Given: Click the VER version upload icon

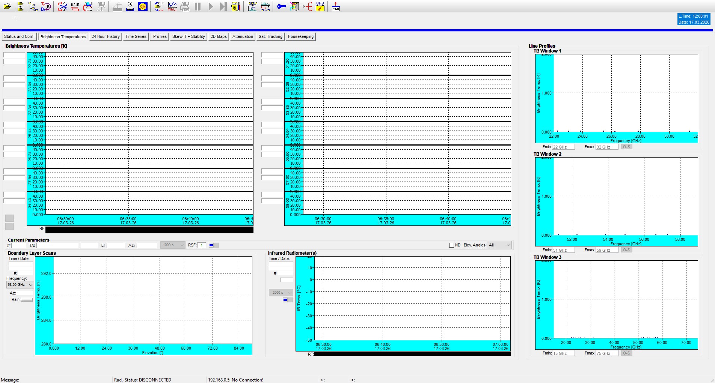Looking at the screenshot, I should click(336, 6).
